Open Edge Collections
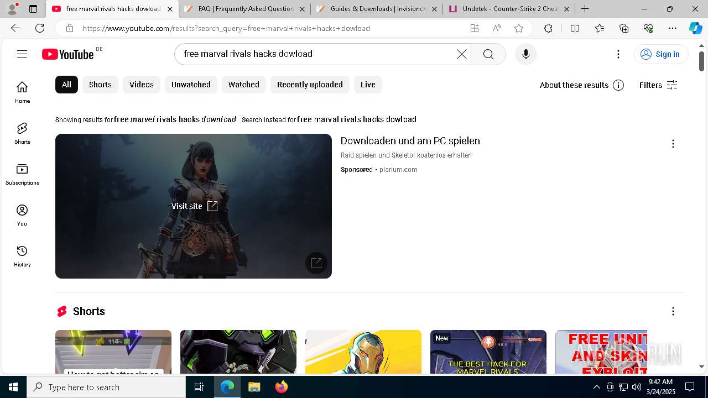 pyautogui.click(x=624, y=28)
